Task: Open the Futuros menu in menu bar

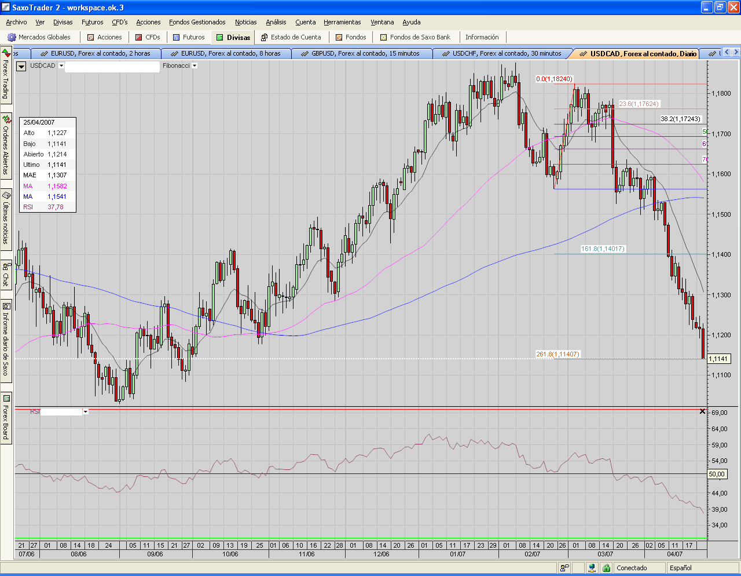Action: [93, 22]
